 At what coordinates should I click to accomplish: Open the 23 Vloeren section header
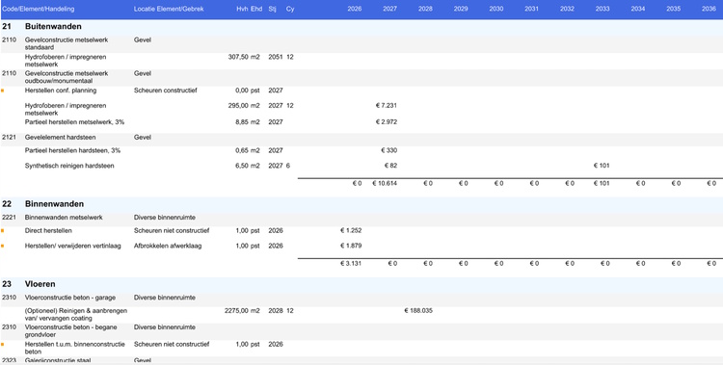[361, 284]
